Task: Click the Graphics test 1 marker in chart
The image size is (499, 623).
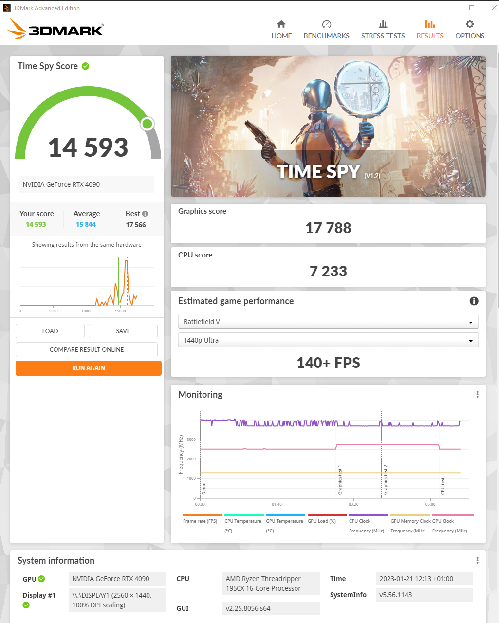Action: [x=340, y=479]
